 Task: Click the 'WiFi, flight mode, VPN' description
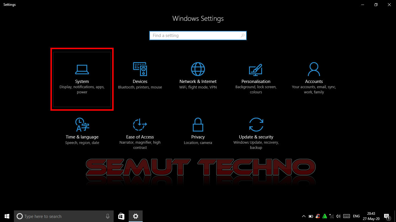coord(198,87)
